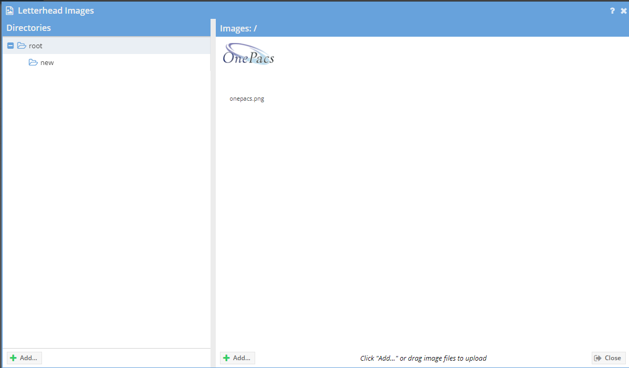629x368 pixels.
Task: Click the splitter between Directories and Images
Action: pyautogui.click(x=213, y=192)
